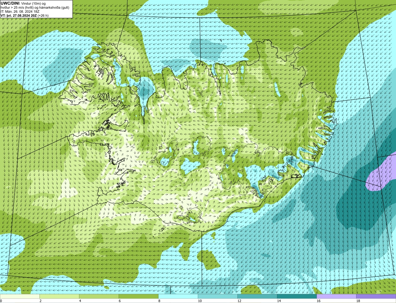
Task: Click the scale label '12'
Action: (239, 301)
